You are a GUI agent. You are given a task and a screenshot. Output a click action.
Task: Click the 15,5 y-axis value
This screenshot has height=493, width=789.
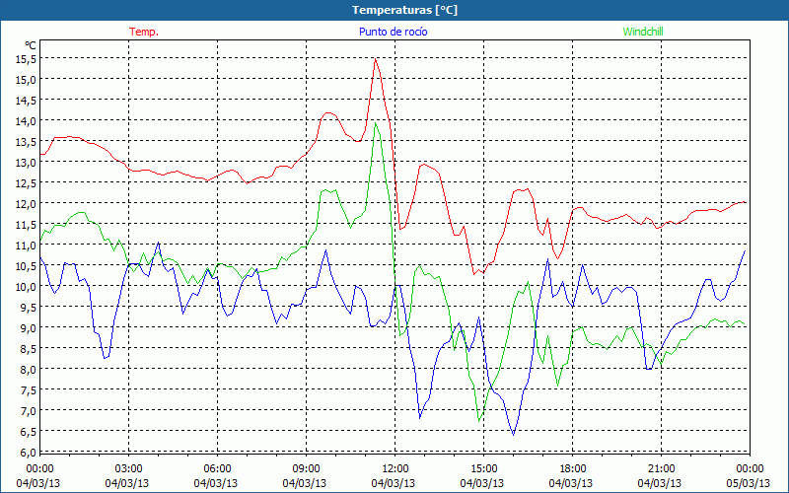pos(26,59)
